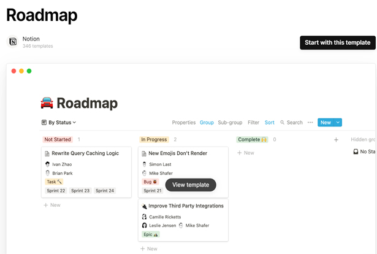Click Leslie Jensen's avatar
Viewport: 377px width, 254px height.
tap(144, 225)
